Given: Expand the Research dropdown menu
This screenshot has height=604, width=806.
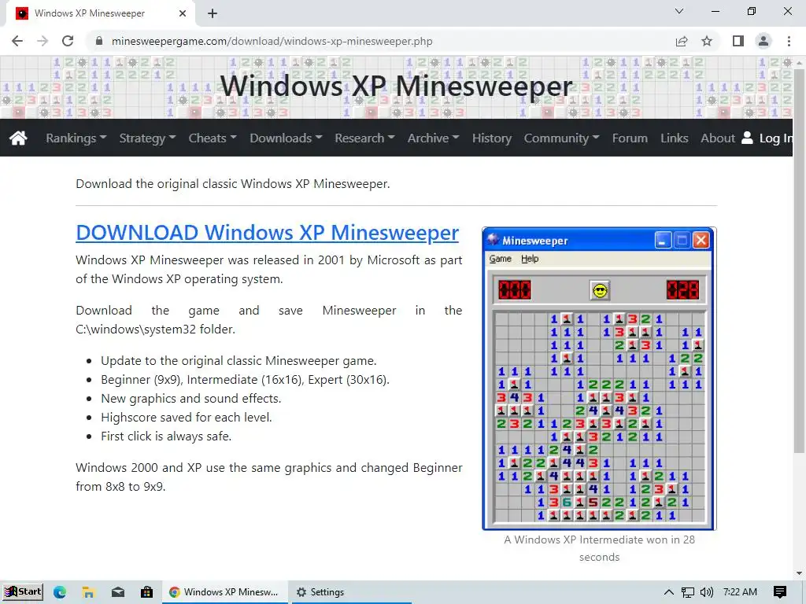Looking at the screenshot, I should [364, 138].
